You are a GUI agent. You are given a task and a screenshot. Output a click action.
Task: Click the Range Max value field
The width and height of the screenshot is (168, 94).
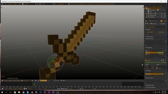150,68
